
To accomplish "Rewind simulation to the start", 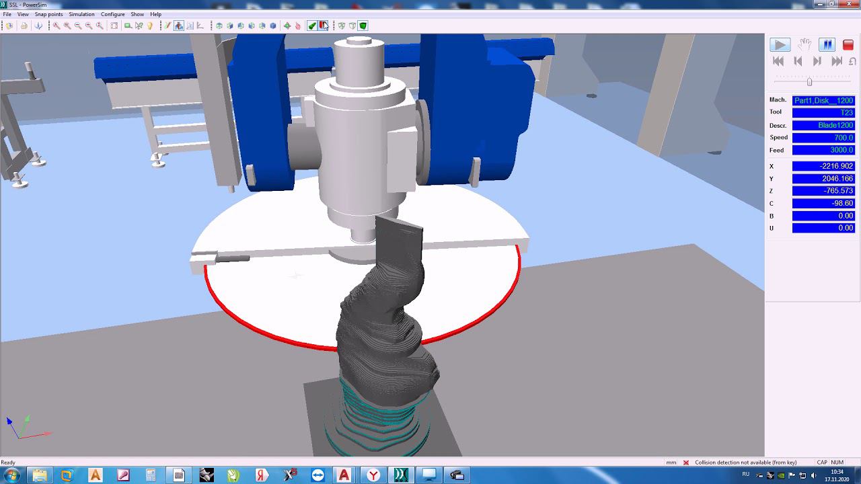I will click(778, 61).
